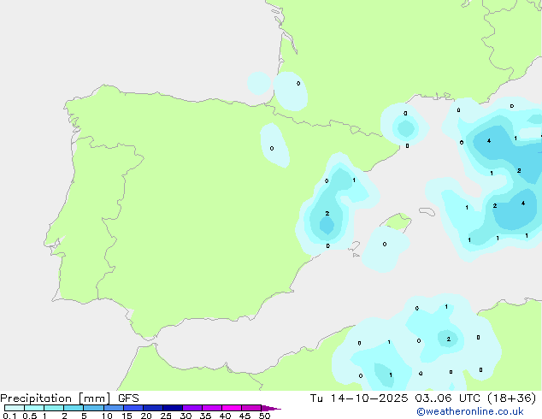Click the '10' legend scale label
Screen dimensions: 542x419
click(107, 416)
